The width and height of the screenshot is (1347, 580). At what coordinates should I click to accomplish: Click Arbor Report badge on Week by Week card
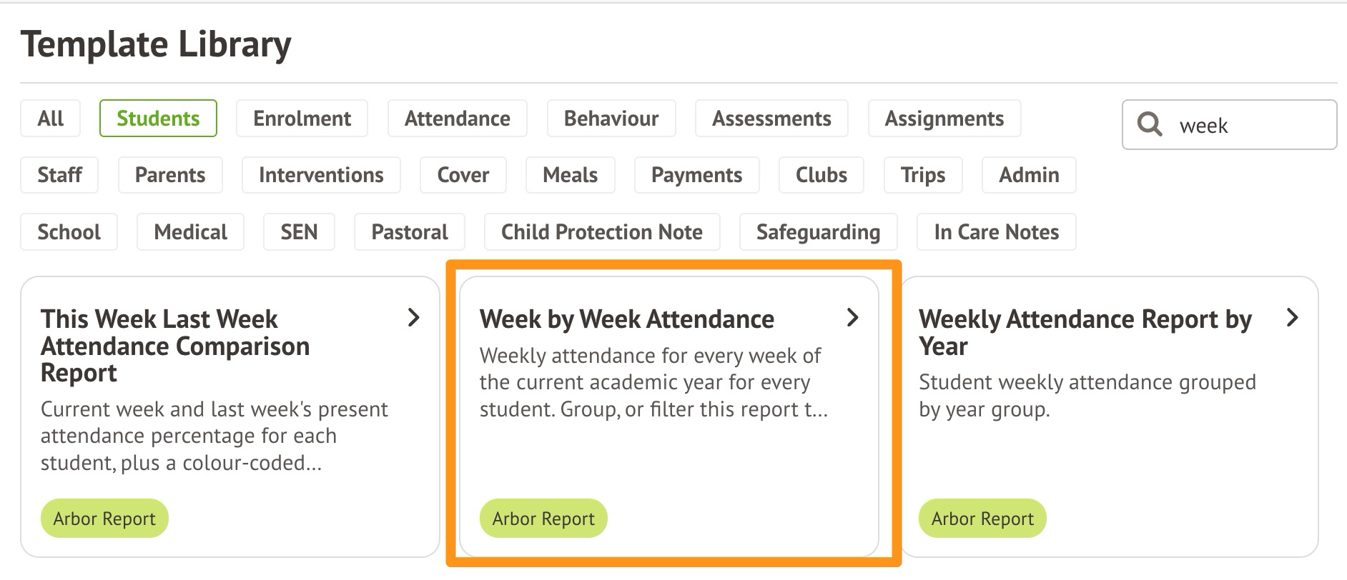543,519
